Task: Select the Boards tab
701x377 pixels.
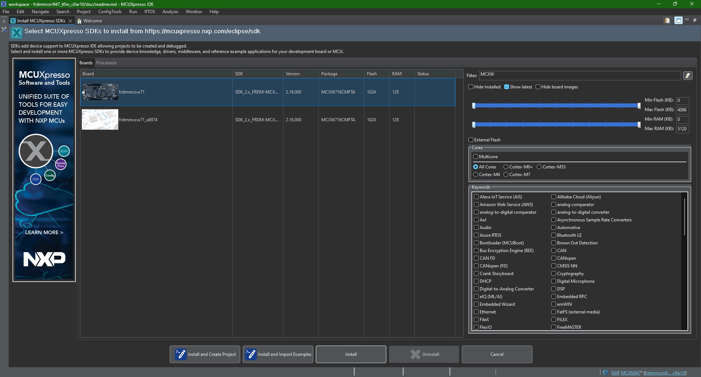Action: (x=86, y=63)
